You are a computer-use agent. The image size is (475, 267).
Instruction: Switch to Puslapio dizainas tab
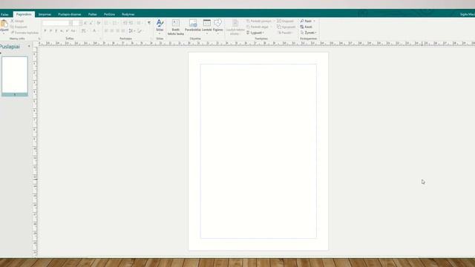pyautogui.click(x=69, y=14)
